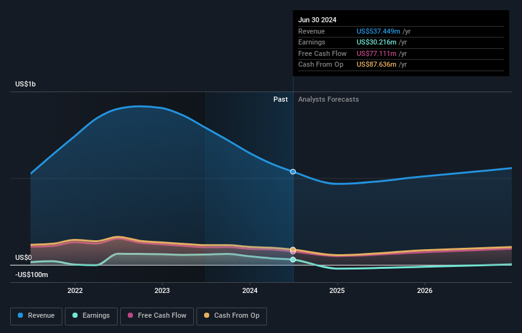This screenshot has height=333, width=522.
Task: Click the Jun 30 2024 tooltip date
Action: click(x=317, y=20)
